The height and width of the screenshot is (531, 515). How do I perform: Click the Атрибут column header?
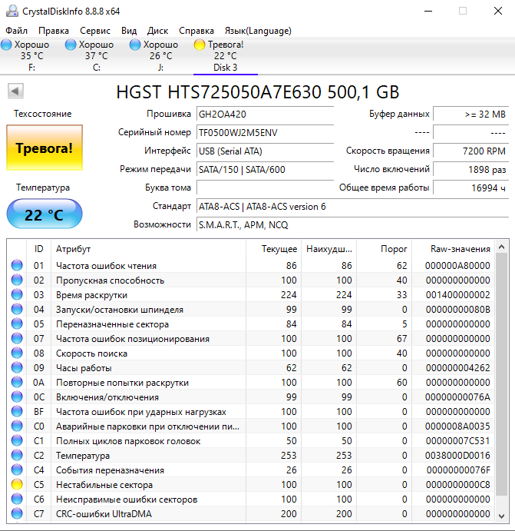[148, 249]
